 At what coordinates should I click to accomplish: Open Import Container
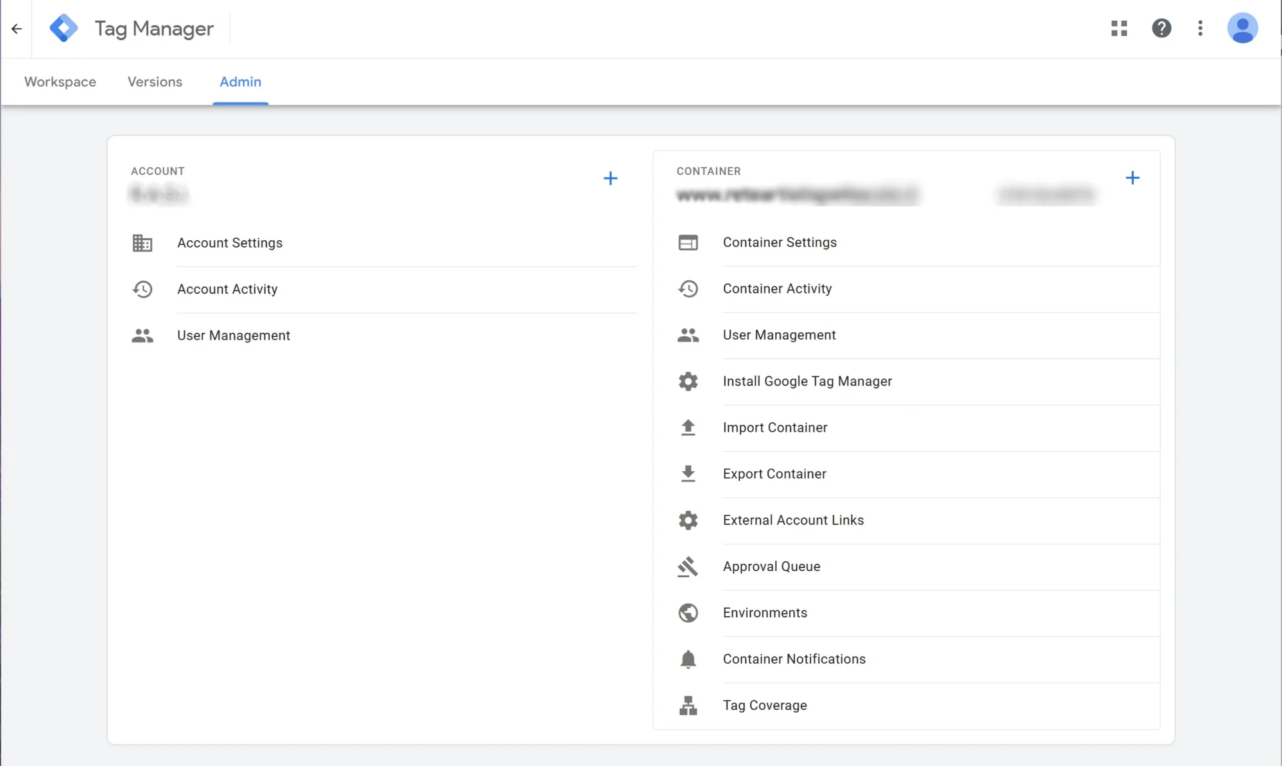click(x=775, y=427)
